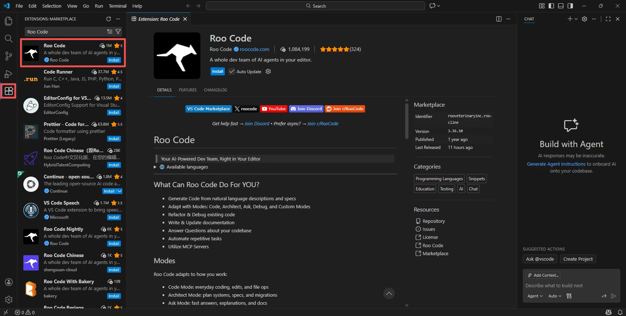Open the roocode.com publisher link
This screenshot has width=626, height=316.
[x=254, y=49]
